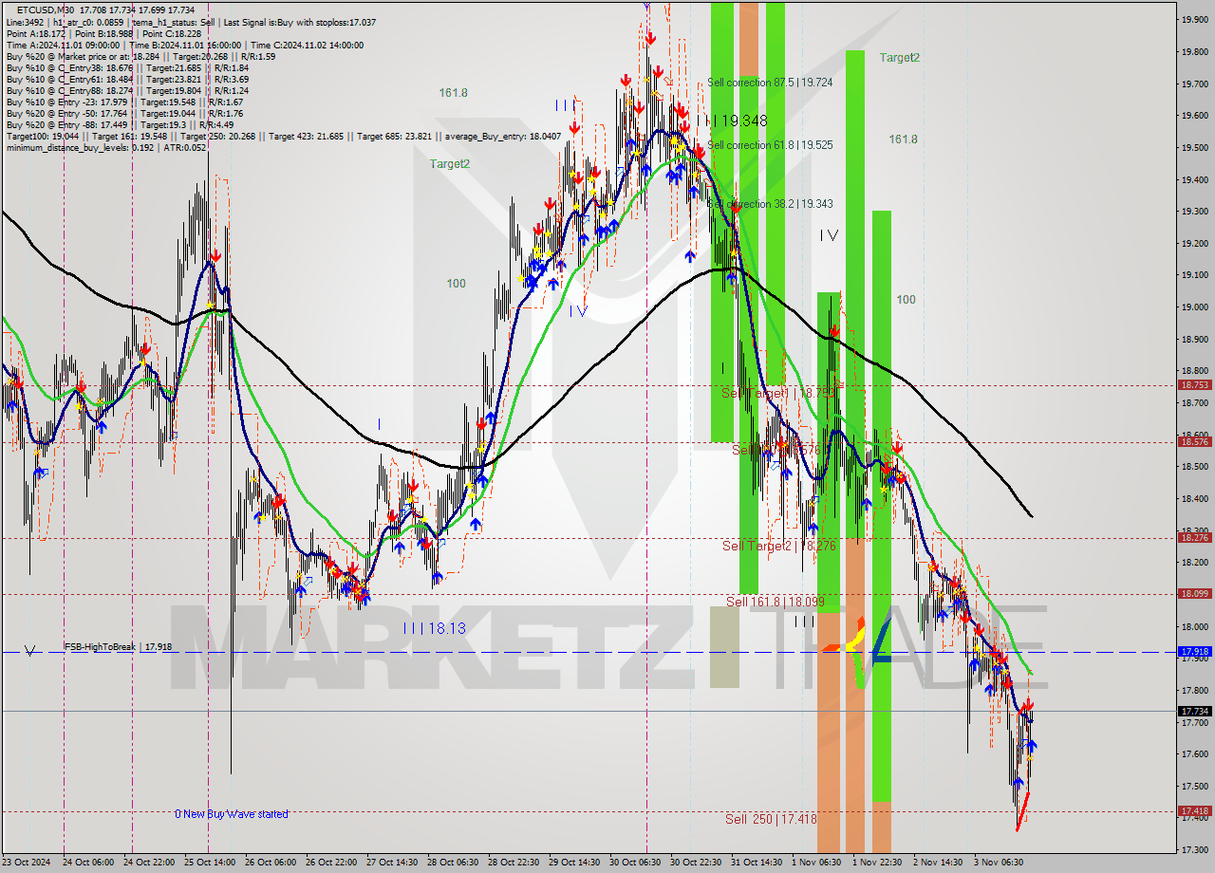Image resolution: width=1215 pixels, height=873 pixels.
Task: Click the 'Sell 250 | 17.418' label
Action: coord(771,819)
